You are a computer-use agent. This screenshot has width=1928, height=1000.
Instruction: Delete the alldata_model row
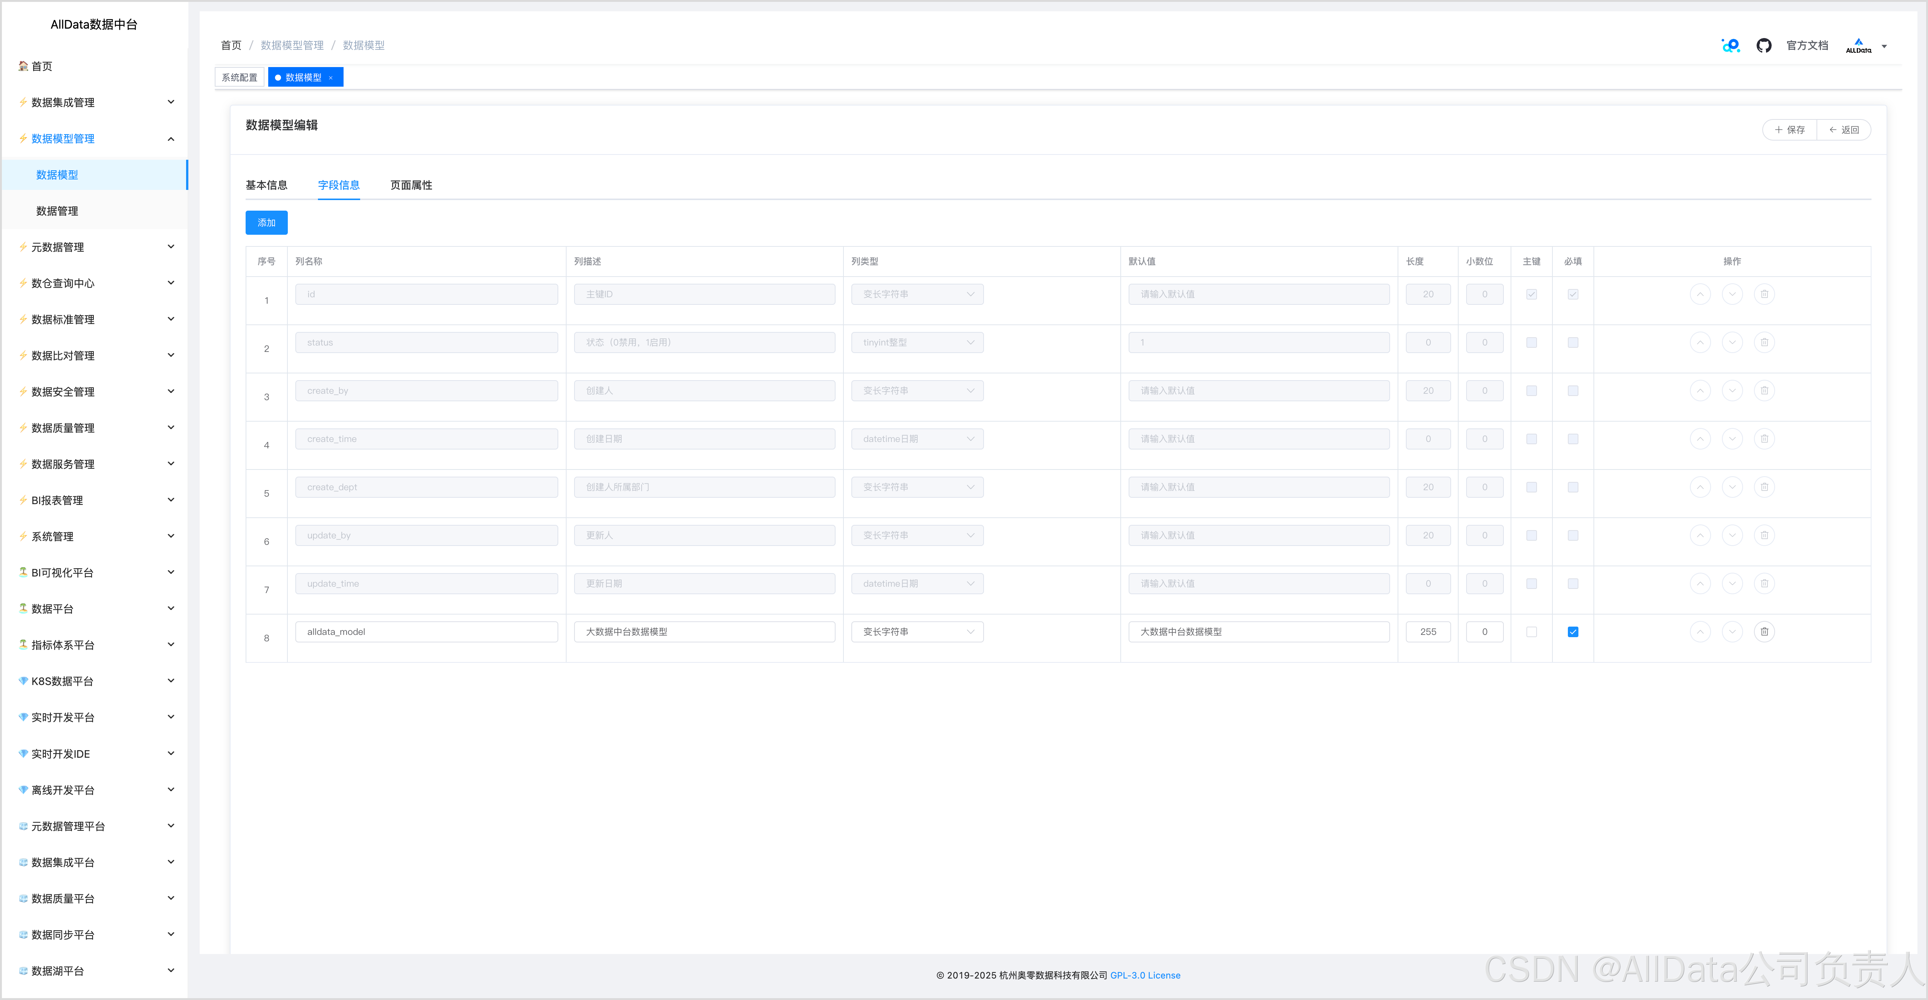coord(1764,632)
